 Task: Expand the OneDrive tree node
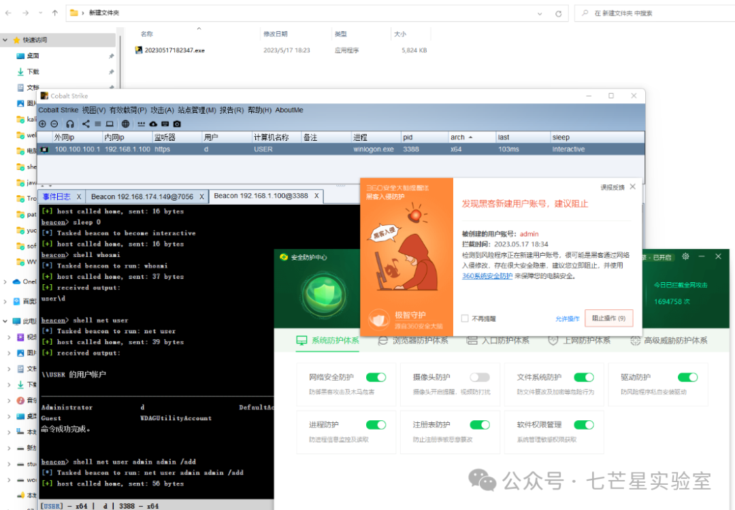pos(5,282)
